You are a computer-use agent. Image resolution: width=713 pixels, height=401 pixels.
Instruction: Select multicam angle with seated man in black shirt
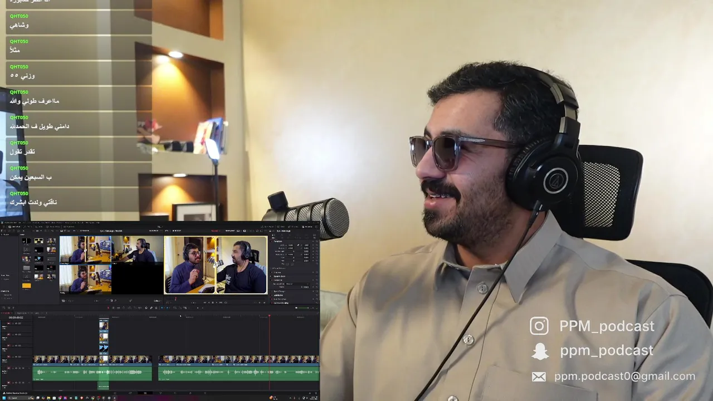[137, 250]
